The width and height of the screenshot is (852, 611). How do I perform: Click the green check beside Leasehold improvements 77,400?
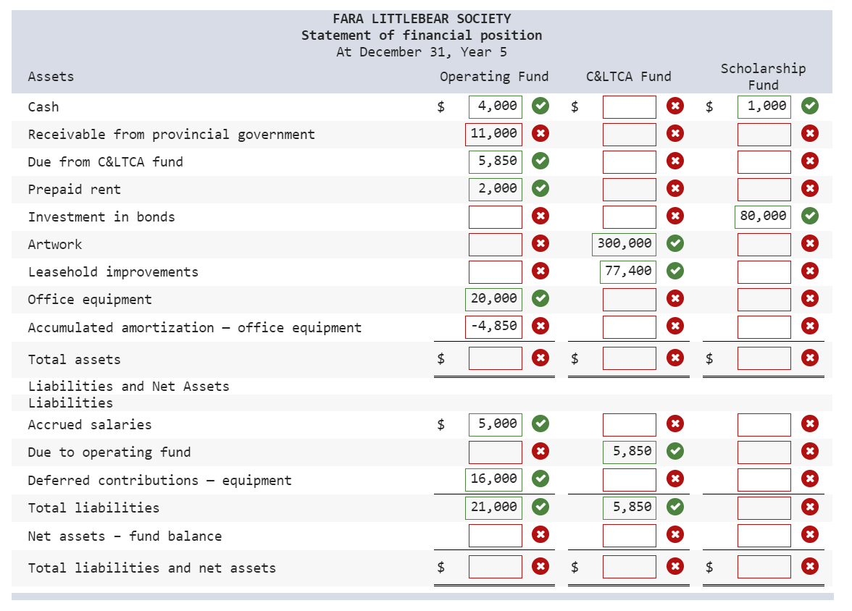coord(674,271)
